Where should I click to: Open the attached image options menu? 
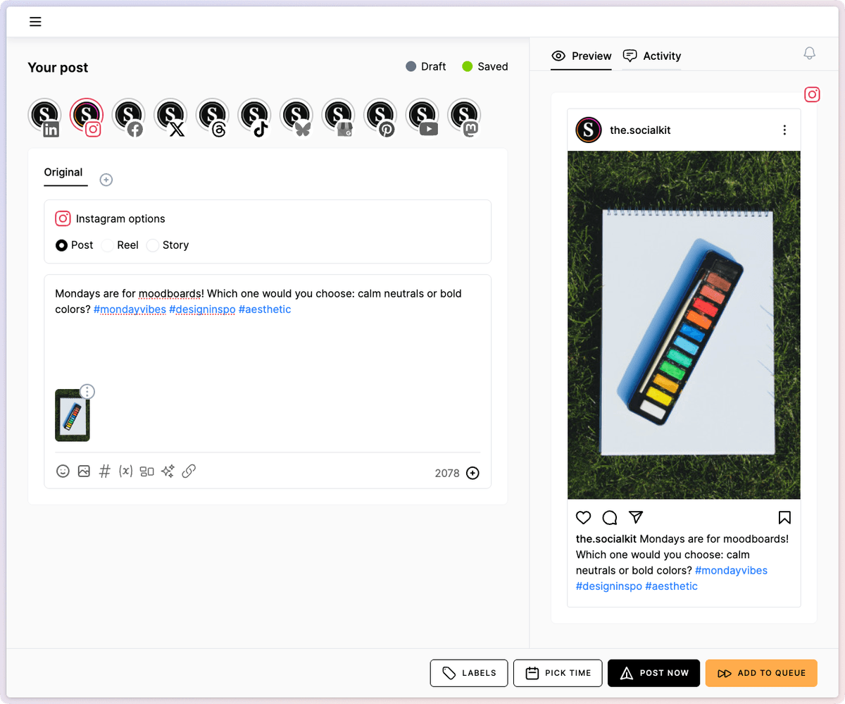[x=87, y=391]
